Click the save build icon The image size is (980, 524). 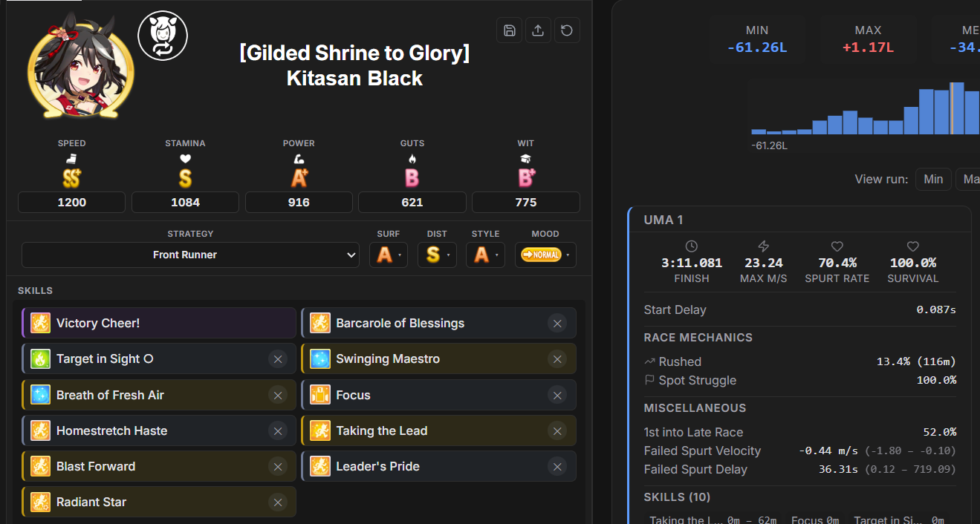(x=510, y=30)
